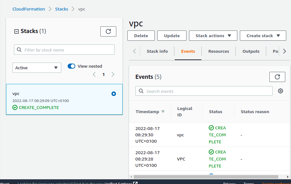Click the search events magnifier icon

pyautogui.click(x=141, y=91)
